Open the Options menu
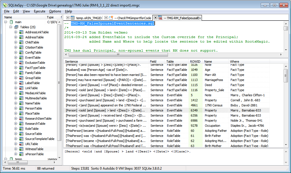 pyautogui.click(x=55, y=11)
